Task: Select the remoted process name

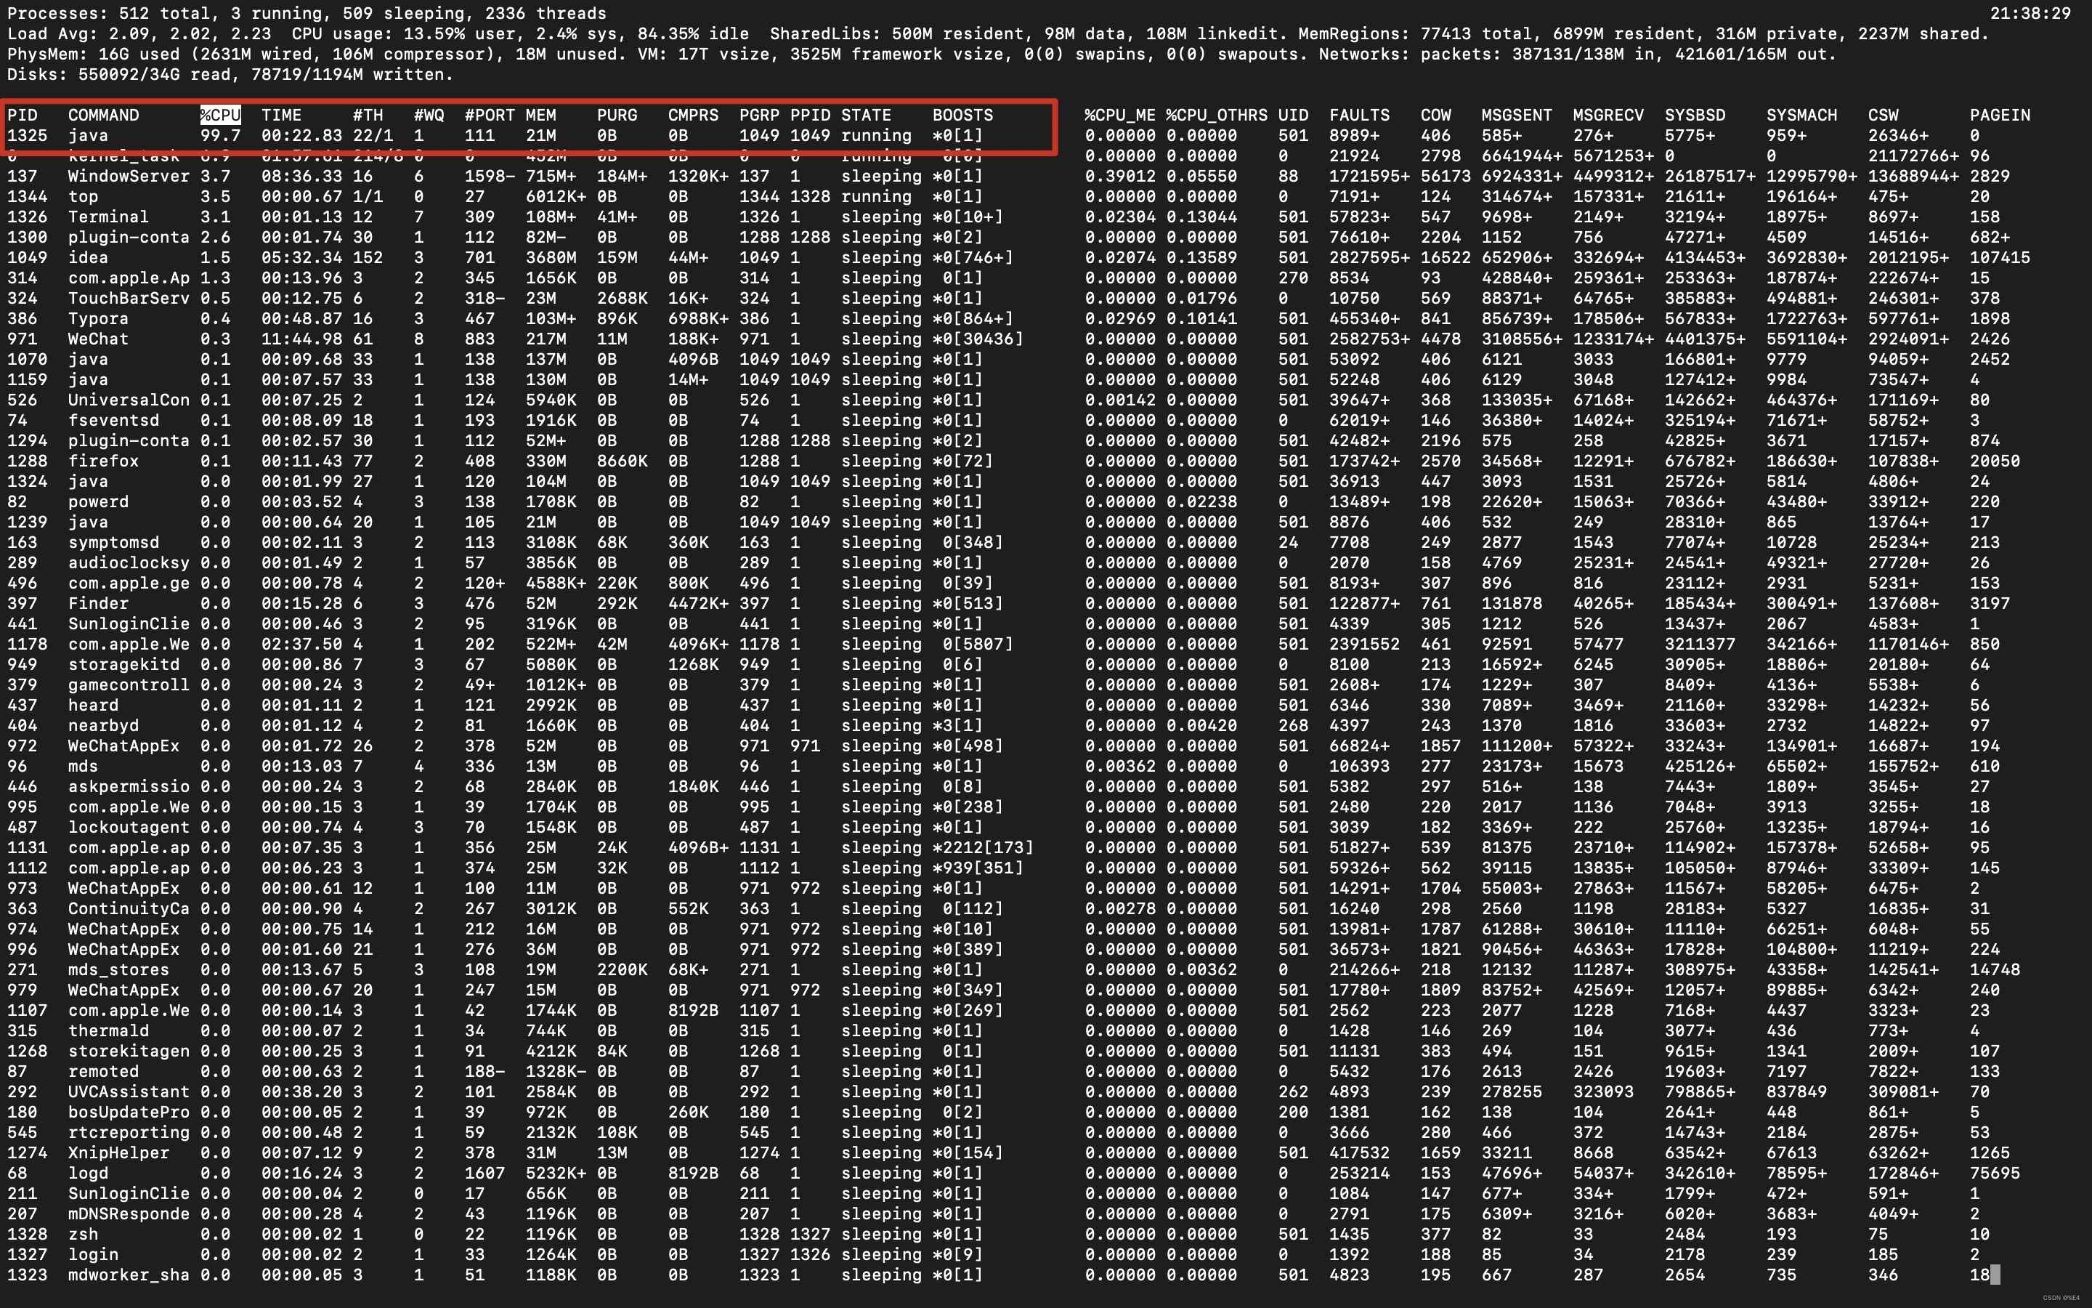Action: (104, 1072)
